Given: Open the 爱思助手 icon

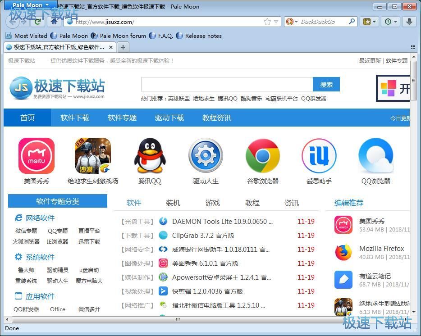Looking at the screenshot, I should (319, 156).
